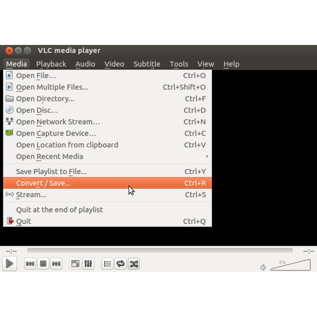Screen dimensions: 317x317
Task: Open the Help menu
Action: (x=231, y=64)
